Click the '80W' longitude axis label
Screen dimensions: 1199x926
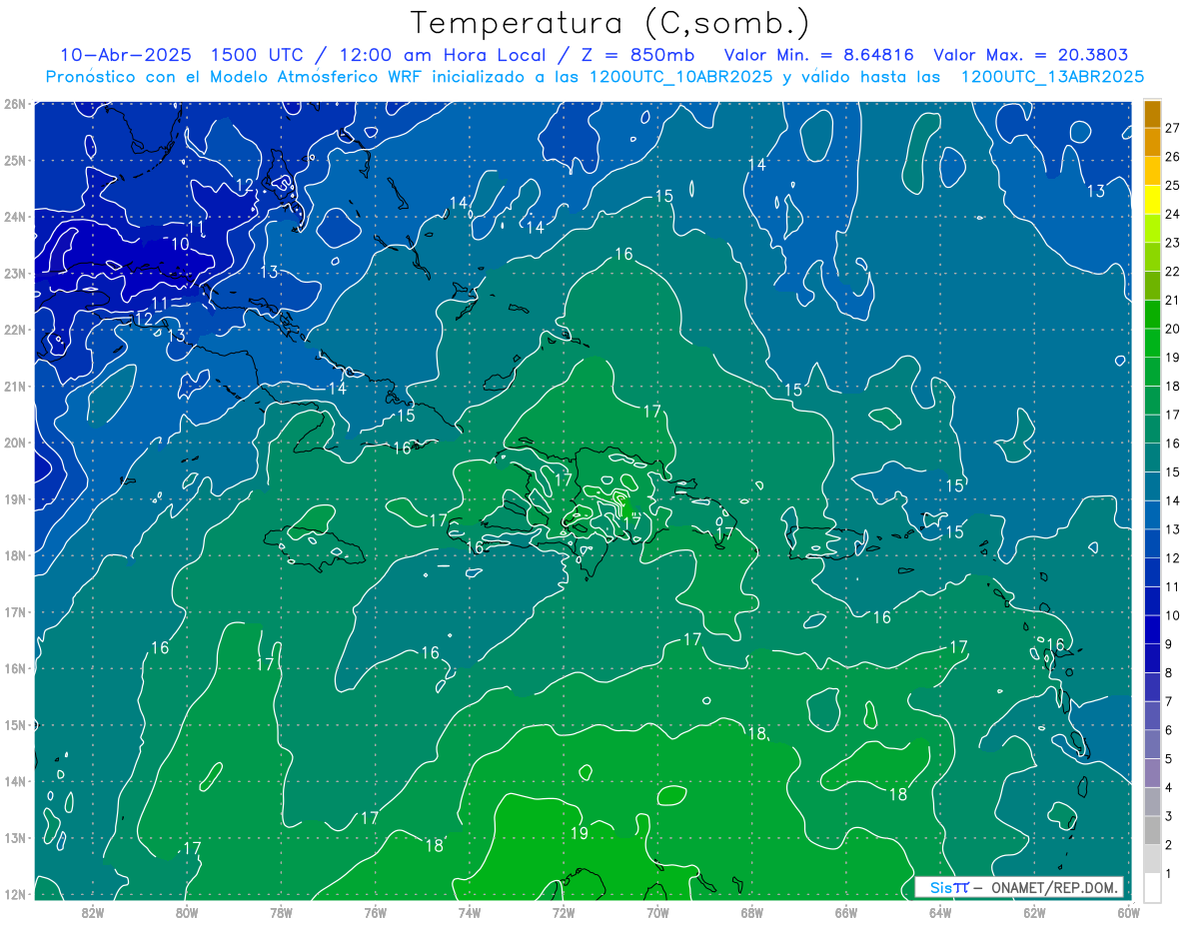pos(187,911)
